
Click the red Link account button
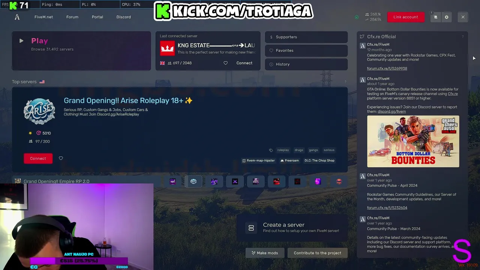pyautogui.click(x=406, y=17)
